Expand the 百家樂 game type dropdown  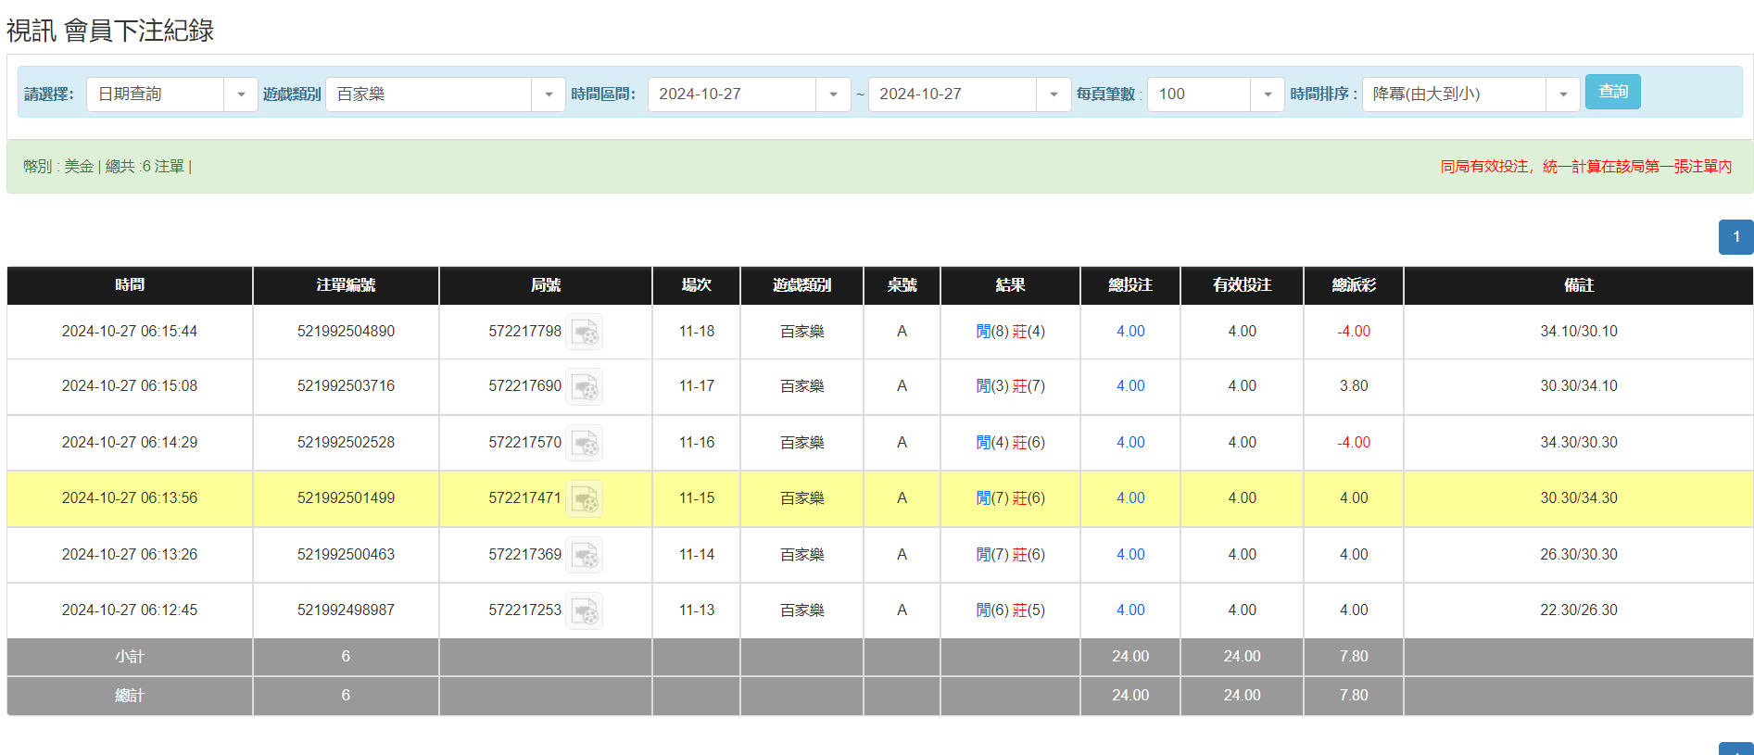(548, 94)
